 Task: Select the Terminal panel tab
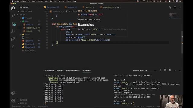(x=87, y=70)
